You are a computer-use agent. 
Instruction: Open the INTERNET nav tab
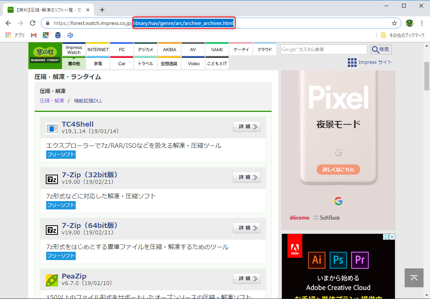tap(98, 50)
